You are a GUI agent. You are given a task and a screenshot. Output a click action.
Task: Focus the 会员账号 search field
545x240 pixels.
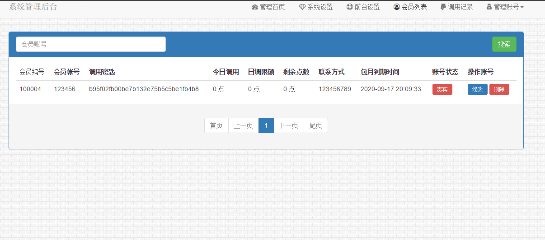tap(91, 44)
